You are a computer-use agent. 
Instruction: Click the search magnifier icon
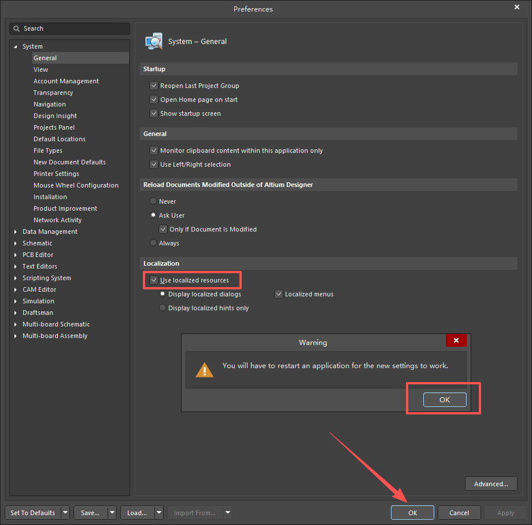pyautogui.click(x=17, y=28)
